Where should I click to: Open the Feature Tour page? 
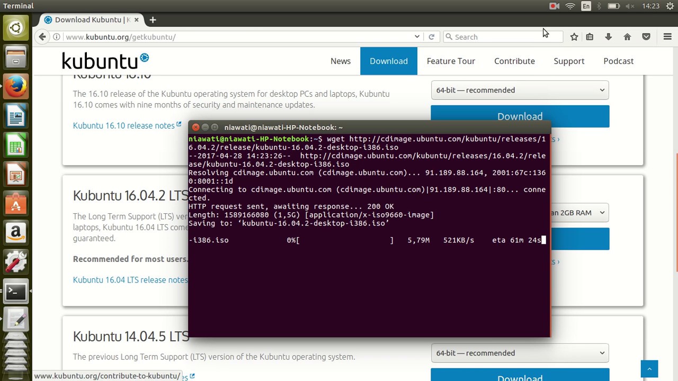point(451,61)
